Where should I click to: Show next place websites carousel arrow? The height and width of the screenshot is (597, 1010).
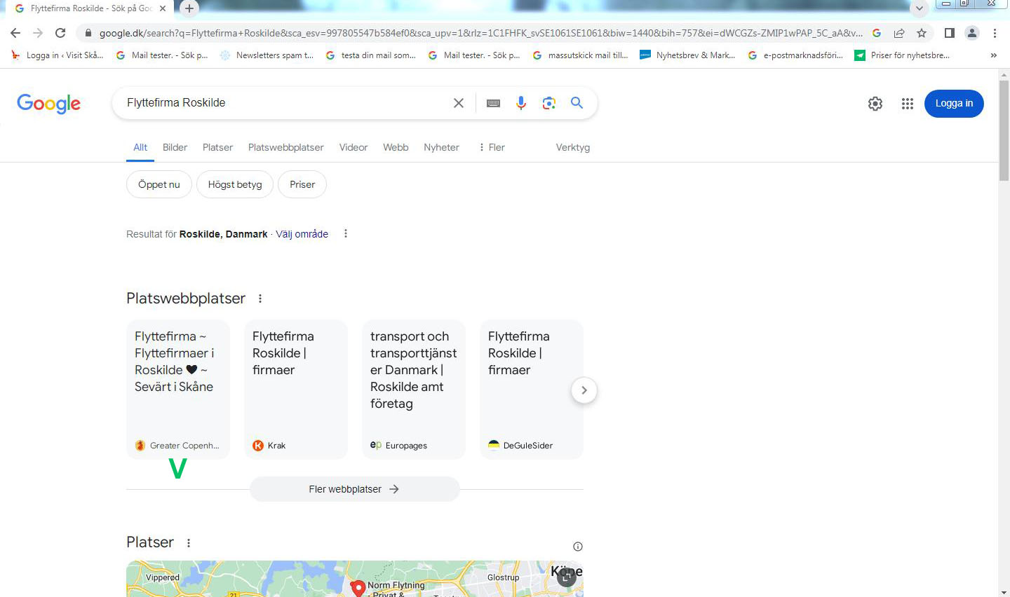coord(584,390)
